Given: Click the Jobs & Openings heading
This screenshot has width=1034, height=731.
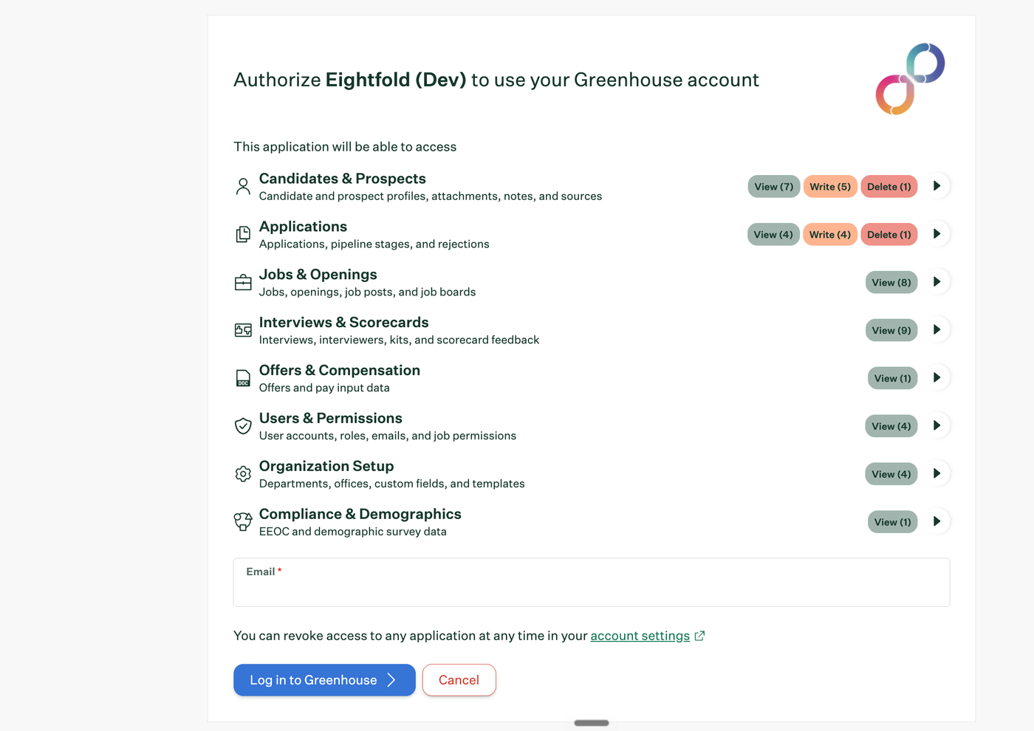Looking at the screenshot, I should click(x=318, y=275).
